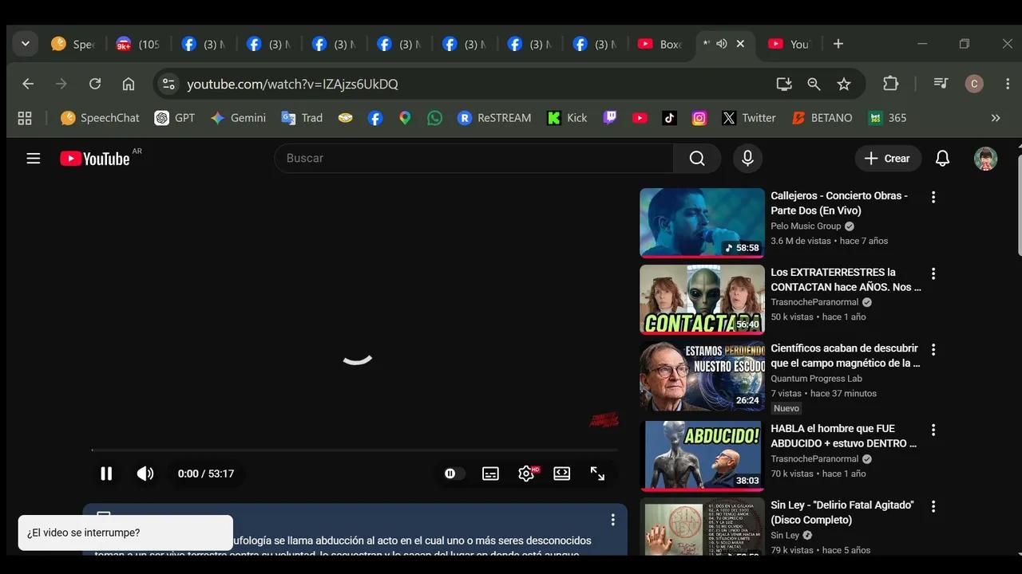Mute the video volume speaker icon
The height and width of the screenshot is (574, 1022).
click(x=145, y=474)
